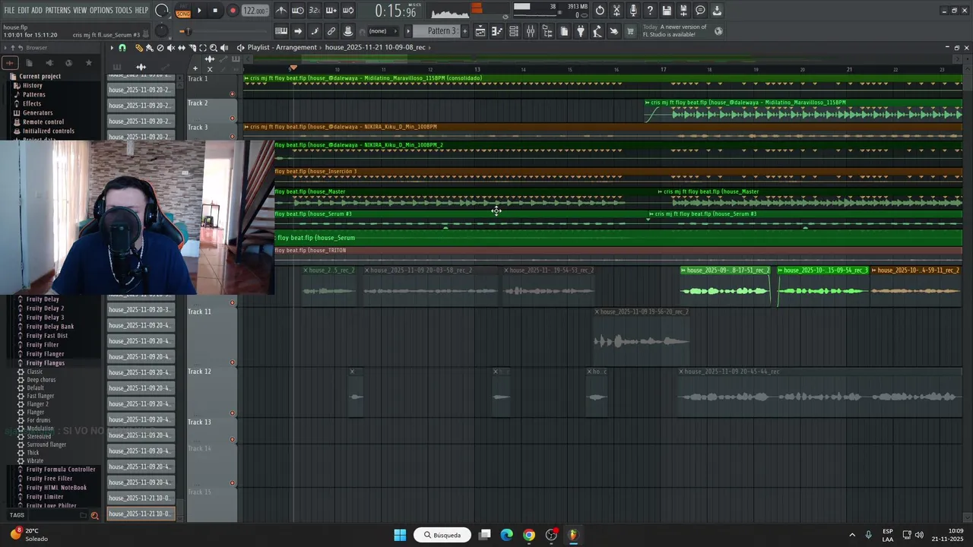Open browser search magnifier icon

tap(95, 515)
